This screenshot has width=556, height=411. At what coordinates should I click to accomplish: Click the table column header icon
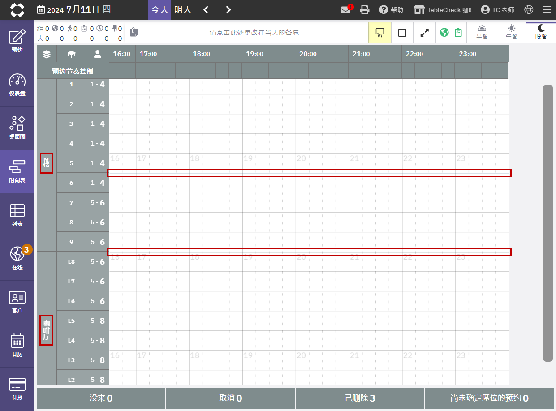pyautogui.click(x=71, y=54)
